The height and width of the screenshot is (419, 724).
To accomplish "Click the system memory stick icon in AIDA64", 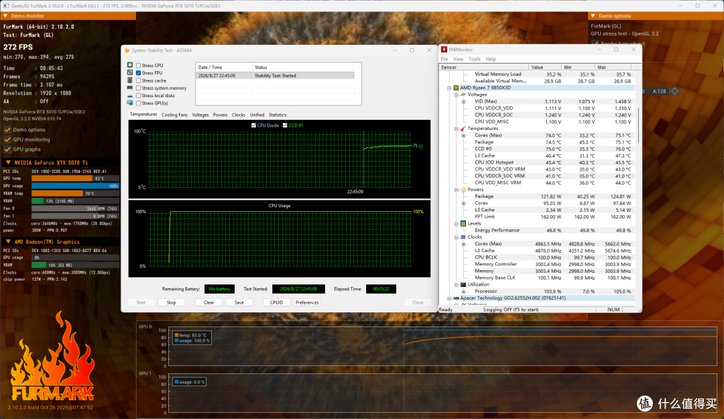I will click(x=130, y=88).
